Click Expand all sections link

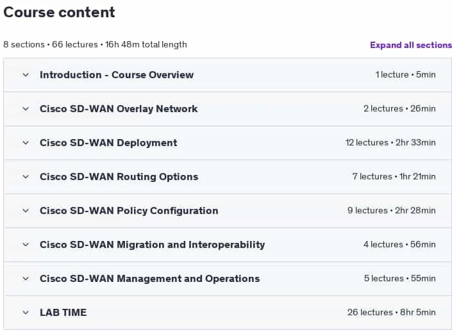(x=411, y=45)
